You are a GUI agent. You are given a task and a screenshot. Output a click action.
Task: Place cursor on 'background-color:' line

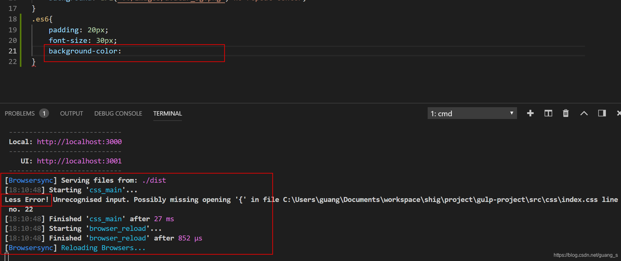(x=85, y=51)
